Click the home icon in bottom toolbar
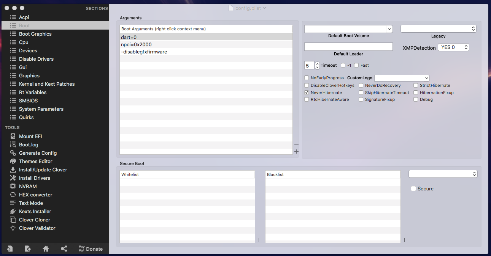The width and height of the screenshot is (491, 256). click(46, 249)
